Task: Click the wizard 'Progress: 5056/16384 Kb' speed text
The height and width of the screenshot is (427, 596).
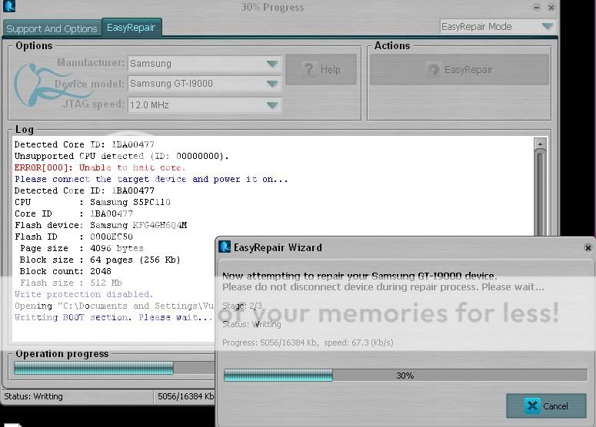Action: pos(308,343)
